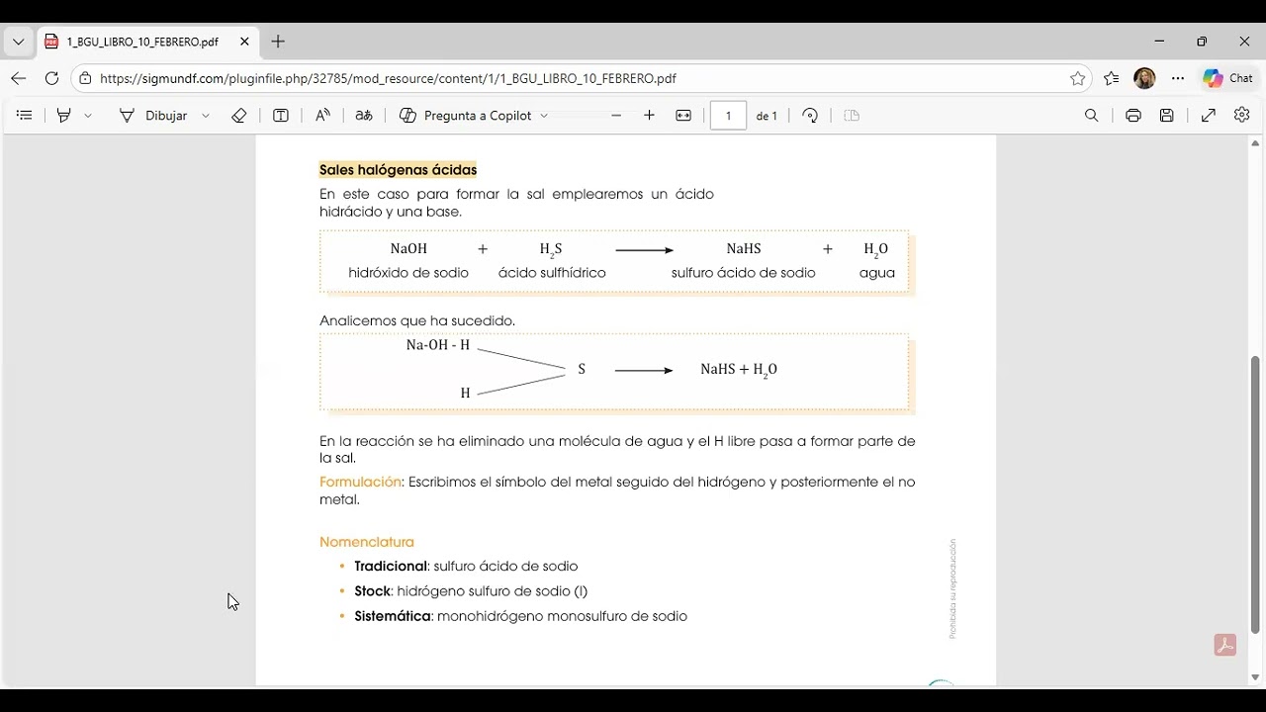This screenshot has width=1266, height=712.
Task: Start the read aloud feature
Action: 322,116
